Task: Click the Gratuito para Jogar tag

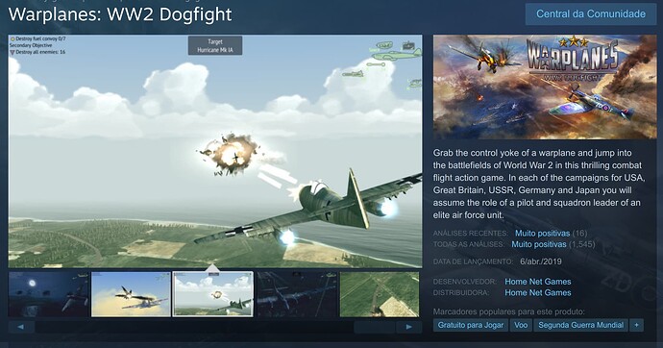Action: [x=470, y=325]
